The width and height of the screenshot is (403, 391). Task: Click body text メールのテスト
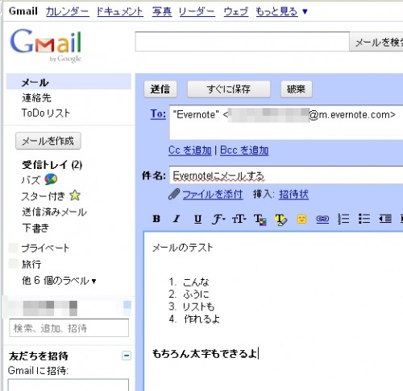183,247
